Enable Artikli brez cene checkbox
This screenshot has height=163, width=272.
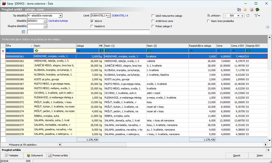point(153,21)
